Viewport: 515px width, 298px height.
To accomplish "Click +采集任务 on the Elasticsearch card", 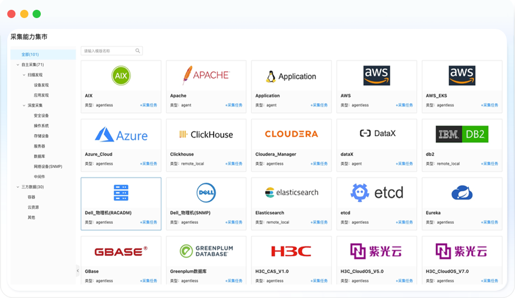I will coord(319,223).
